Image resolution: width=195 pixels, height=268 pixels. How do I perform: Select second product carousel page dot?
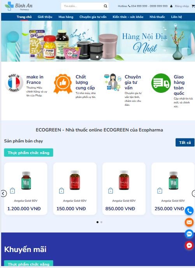coord(101,222)
